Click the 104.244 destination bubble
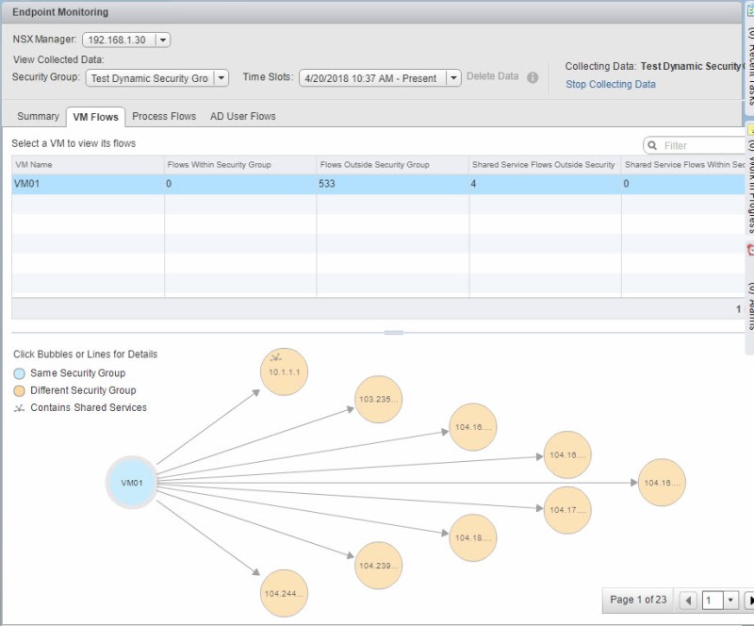754x626 pixels. 284,593
